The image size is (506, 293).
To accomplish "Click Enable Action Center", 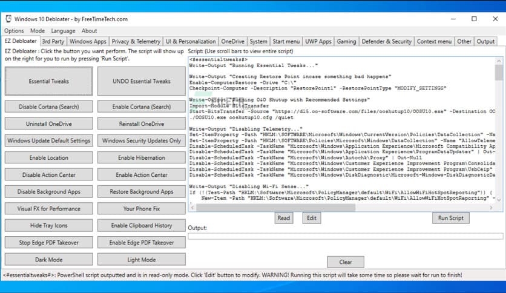I will pos(142,174).
